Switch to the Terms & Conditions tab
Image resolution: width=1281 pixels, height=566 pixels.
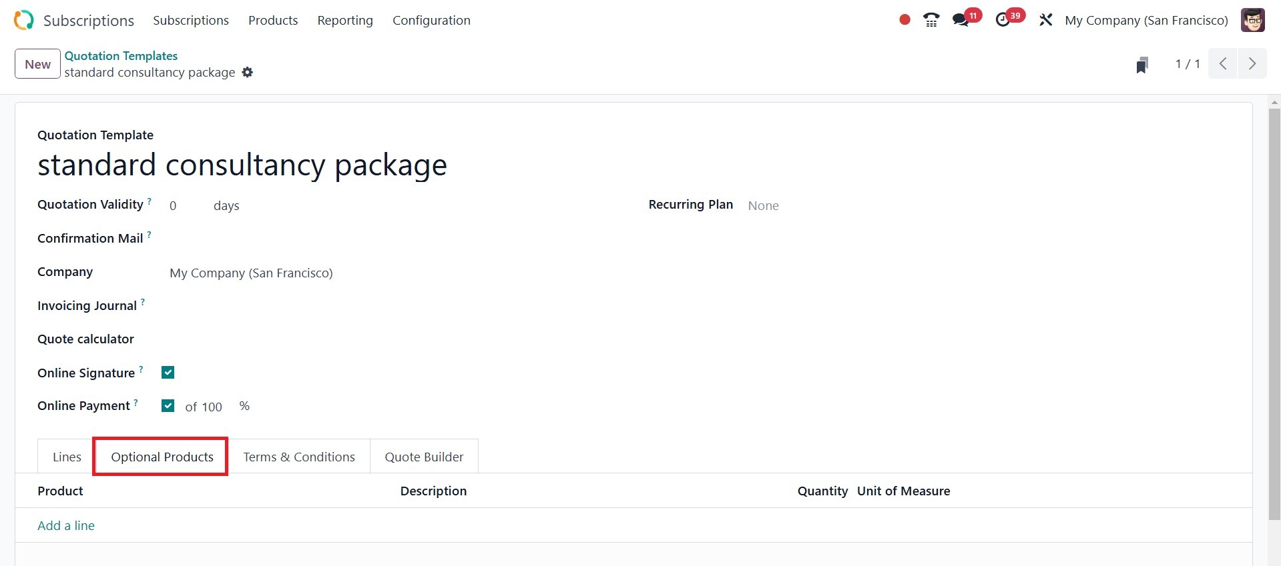tap(299, 457)
